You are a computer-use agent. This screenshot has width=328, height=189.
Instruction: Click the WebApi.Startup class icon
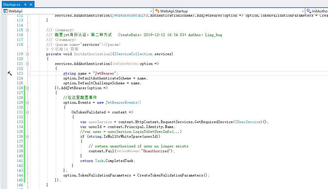coord(157,11)
